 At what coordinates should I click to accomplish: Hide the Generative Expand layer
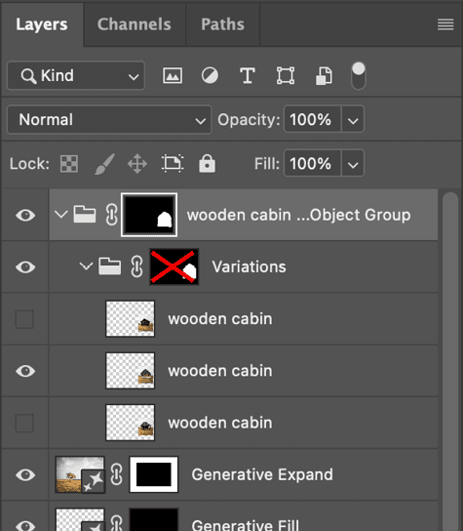25,474
